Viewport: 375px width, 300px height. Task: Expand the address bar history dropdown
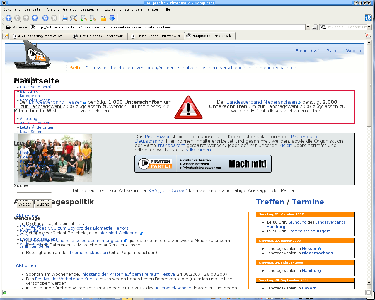click(x=308, y=27)
